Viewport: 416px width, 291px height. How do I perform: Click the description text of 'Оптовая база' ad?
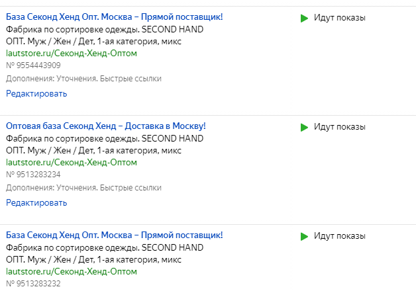tap(105, 144)
